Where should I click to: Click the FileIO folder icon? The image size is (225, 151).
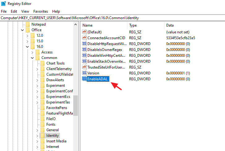42,119
